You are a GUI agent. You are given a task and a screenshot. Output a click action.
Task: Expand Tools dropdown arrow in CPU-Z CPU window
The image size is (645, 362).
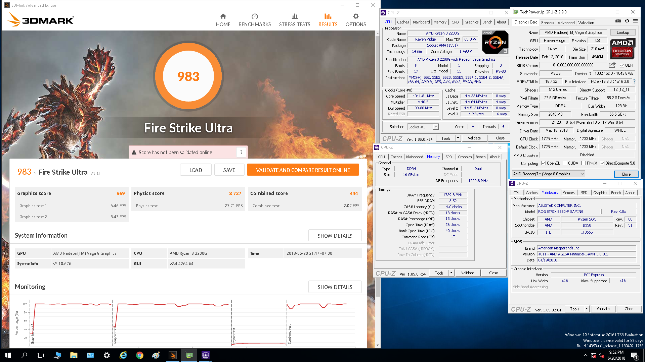(458, 138)
